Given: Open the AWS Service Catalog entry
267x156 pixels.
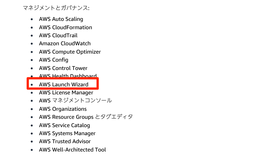Looking at the screenshot, I should [65, 126].
